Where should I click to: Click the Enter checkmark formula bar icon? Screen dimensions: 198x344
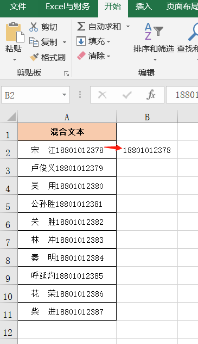point(127,95)
